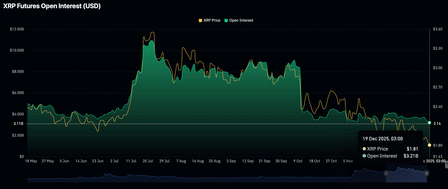Click the $3.60 label on right axis
The height and width of the screenshot is (189, 448).
click(x=437, y=29)
